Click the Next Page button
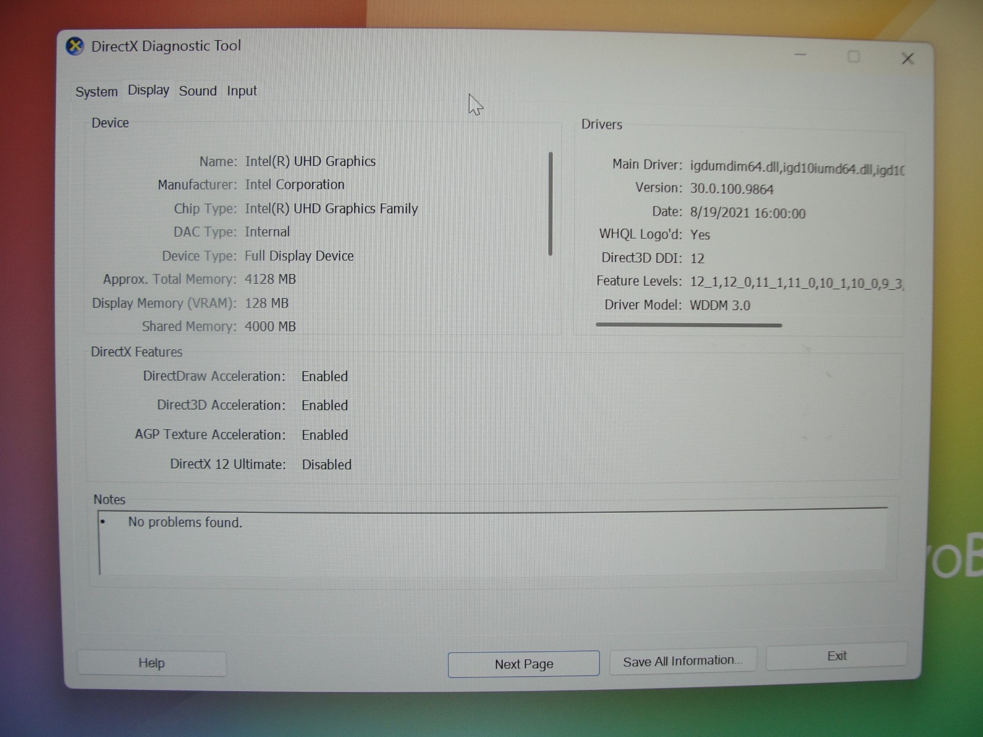This screenshot has height=737, width=983. [523, 664]
